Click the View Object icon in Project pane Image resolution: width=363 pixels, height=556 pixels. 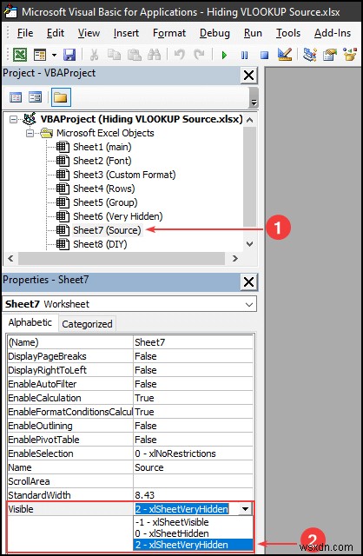[35, 97]
